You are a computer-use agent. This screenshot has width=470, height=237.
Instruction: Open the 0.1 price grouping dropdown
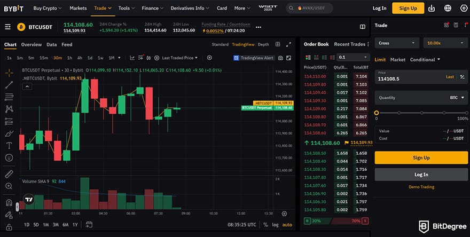[x=353, y=57]
